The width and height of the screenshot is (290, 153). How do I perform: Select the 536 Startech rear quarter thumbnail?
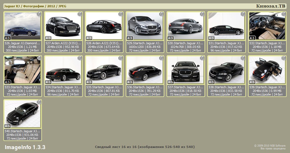point(145,71)
